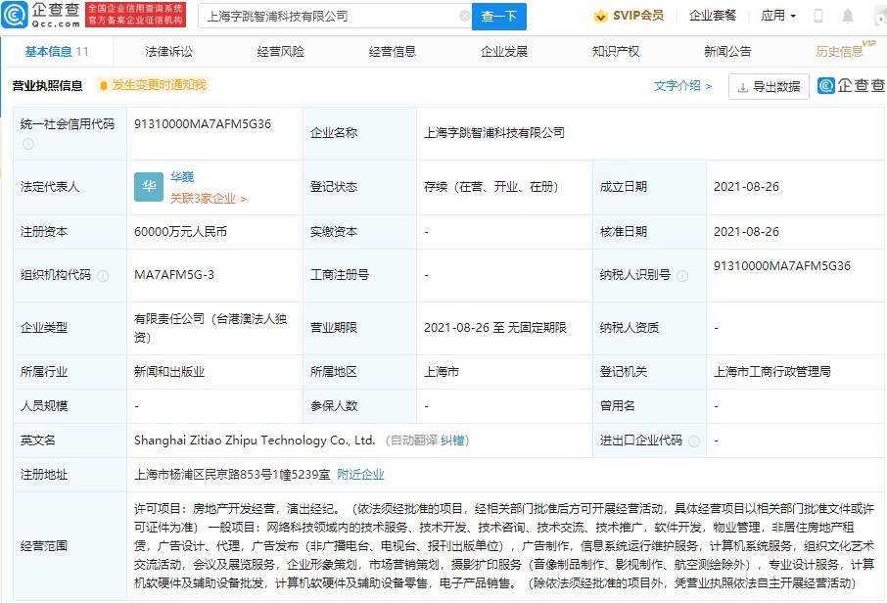Open the mobile phone icon in header
The height and width of the screenshot is (603, 887).
pyautogui.click(x=818, y=16)
